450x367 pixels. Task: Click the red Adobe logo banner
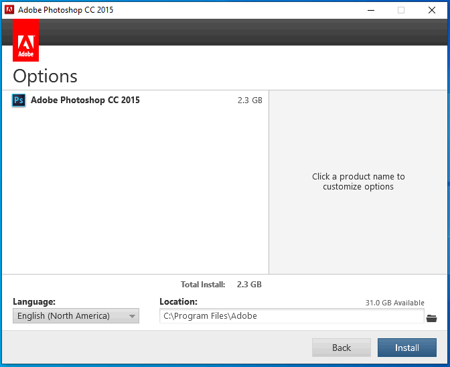25,40
